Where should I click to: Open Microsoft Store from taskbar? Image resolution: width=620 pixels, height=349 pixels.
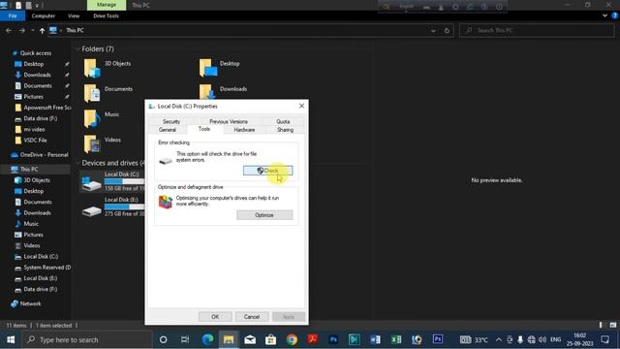tap(271, 339)
